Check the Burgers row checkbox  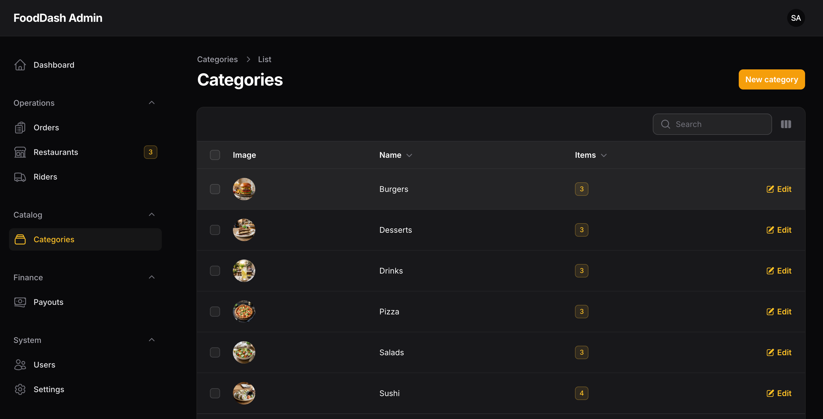(x=215, y=189)
